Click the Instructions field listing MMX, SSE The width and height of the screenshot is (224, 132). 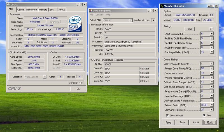pyautogui.click(x=53, y=46)
